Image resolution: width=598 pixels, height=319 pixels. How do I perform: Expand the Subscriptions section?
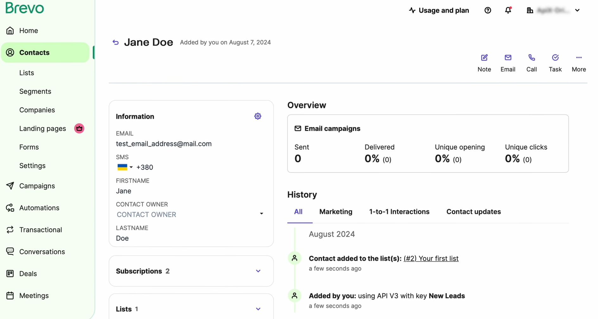tap(191, 271)
